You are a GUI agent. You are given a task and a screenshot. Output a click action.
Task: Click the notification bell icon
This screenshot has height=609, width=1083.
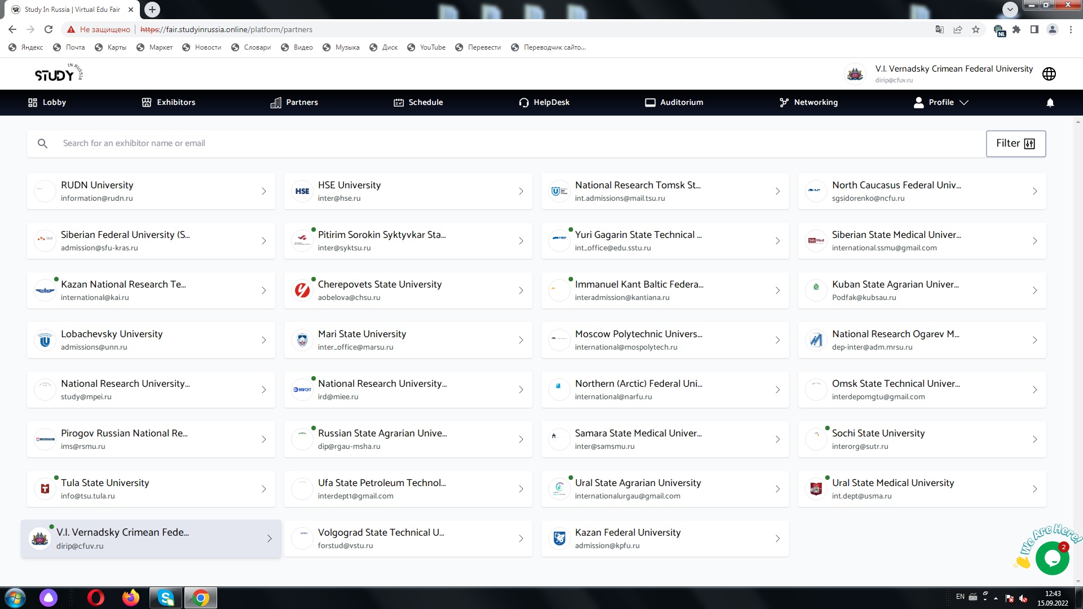coord(1050,103)
